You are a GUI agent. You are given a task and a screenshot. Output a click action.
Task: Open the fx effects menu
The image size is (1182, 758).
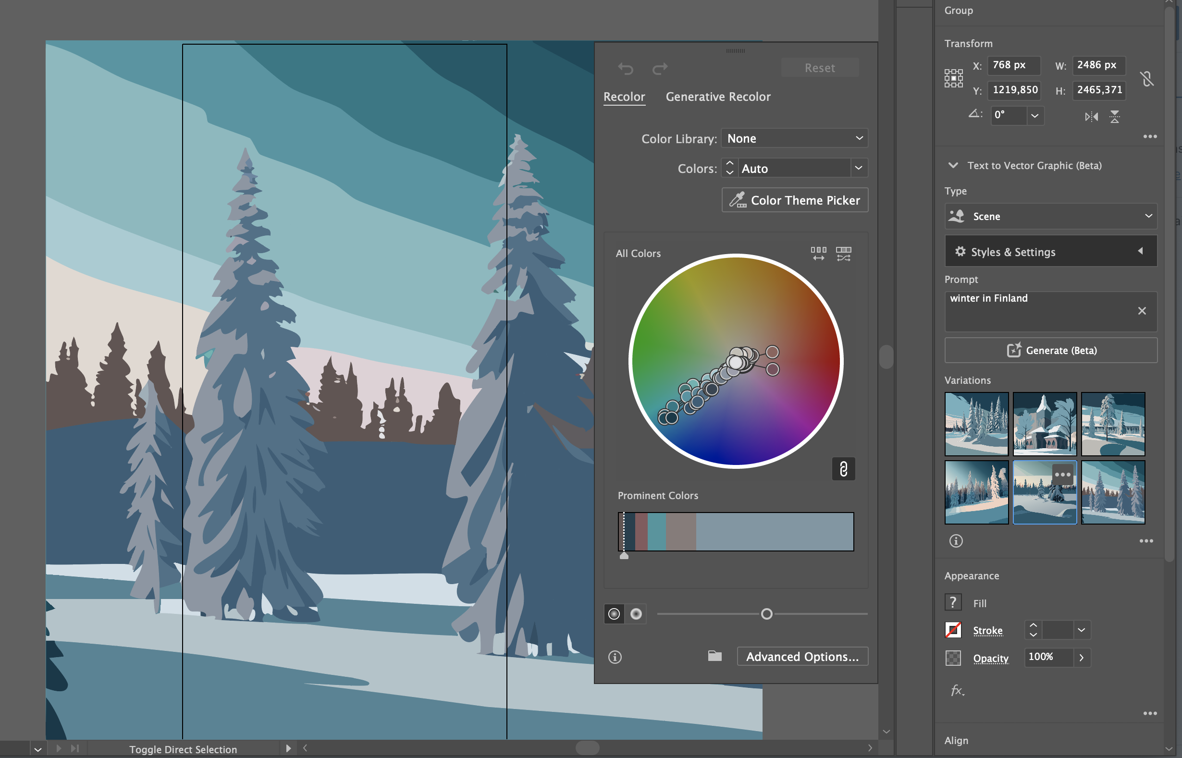point(957,690)
